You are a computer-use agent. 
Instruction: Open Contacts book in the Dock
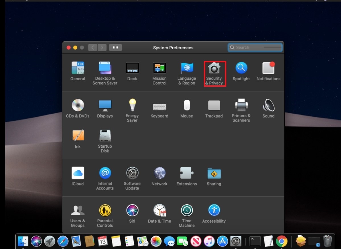(89, 241)
